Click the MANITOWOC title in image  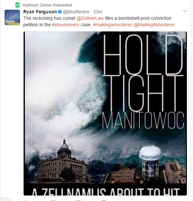[x=143, y=120]
